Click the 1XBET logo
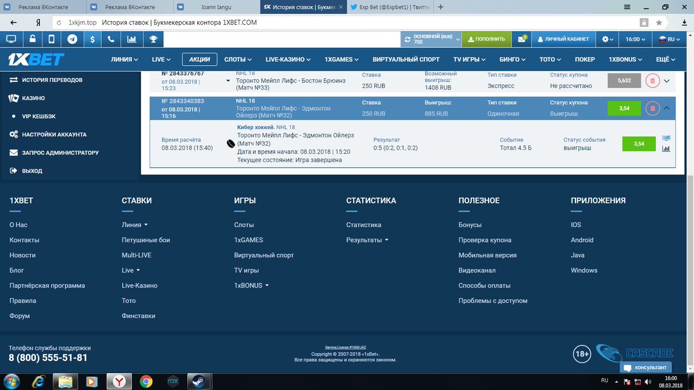This screenshot has width=694, height=390. click(36, 59)
